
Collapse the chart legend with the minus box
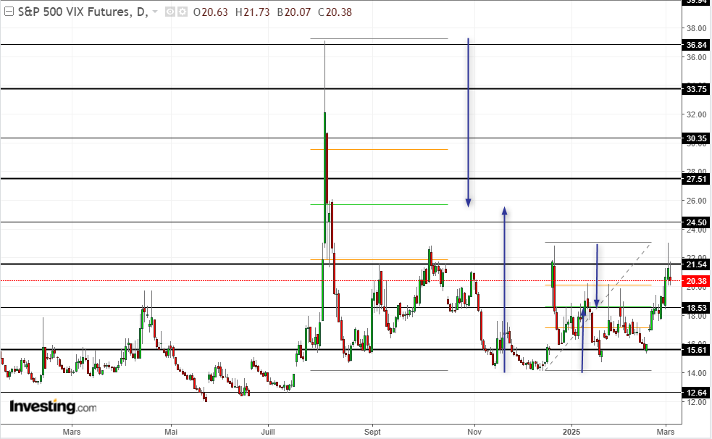9,12
